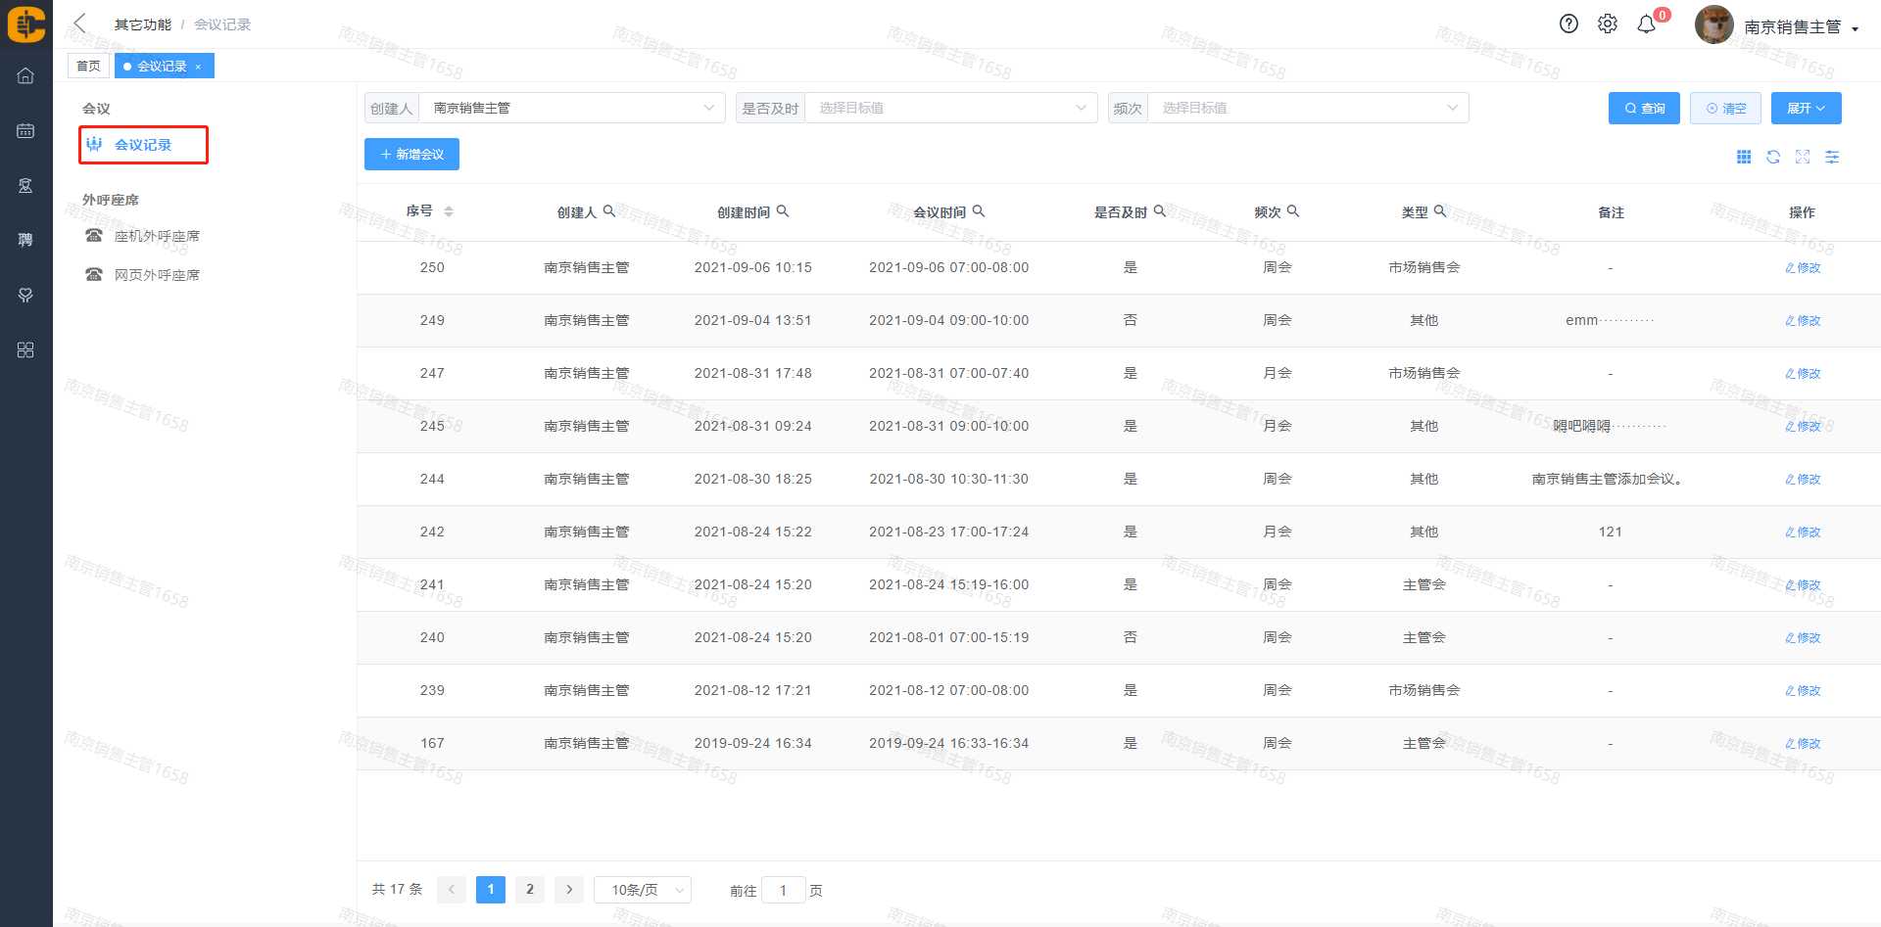
Task: Click the help question mark icon
Action: [1568, 24]
